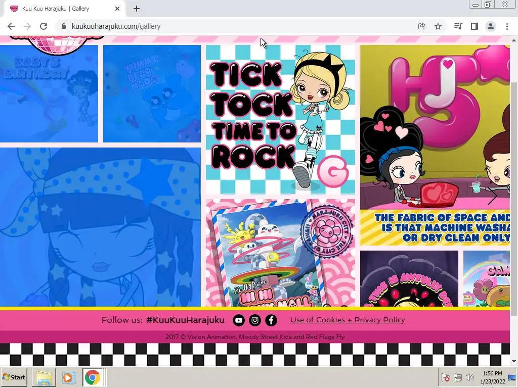Open network tray icon
This screenshot has height=388, width=518.
pos(457,377)
